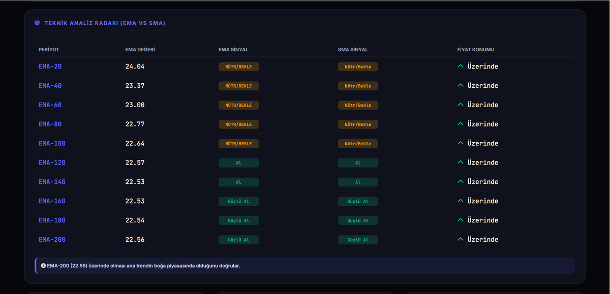Screen dimensions: 610x294
Task: Click the info icon in the EMA-200 note
Action: (43, 266)
